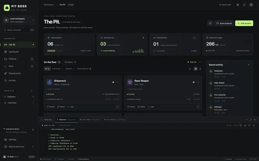Open the Deployments card period dropdown

(194, 38)
